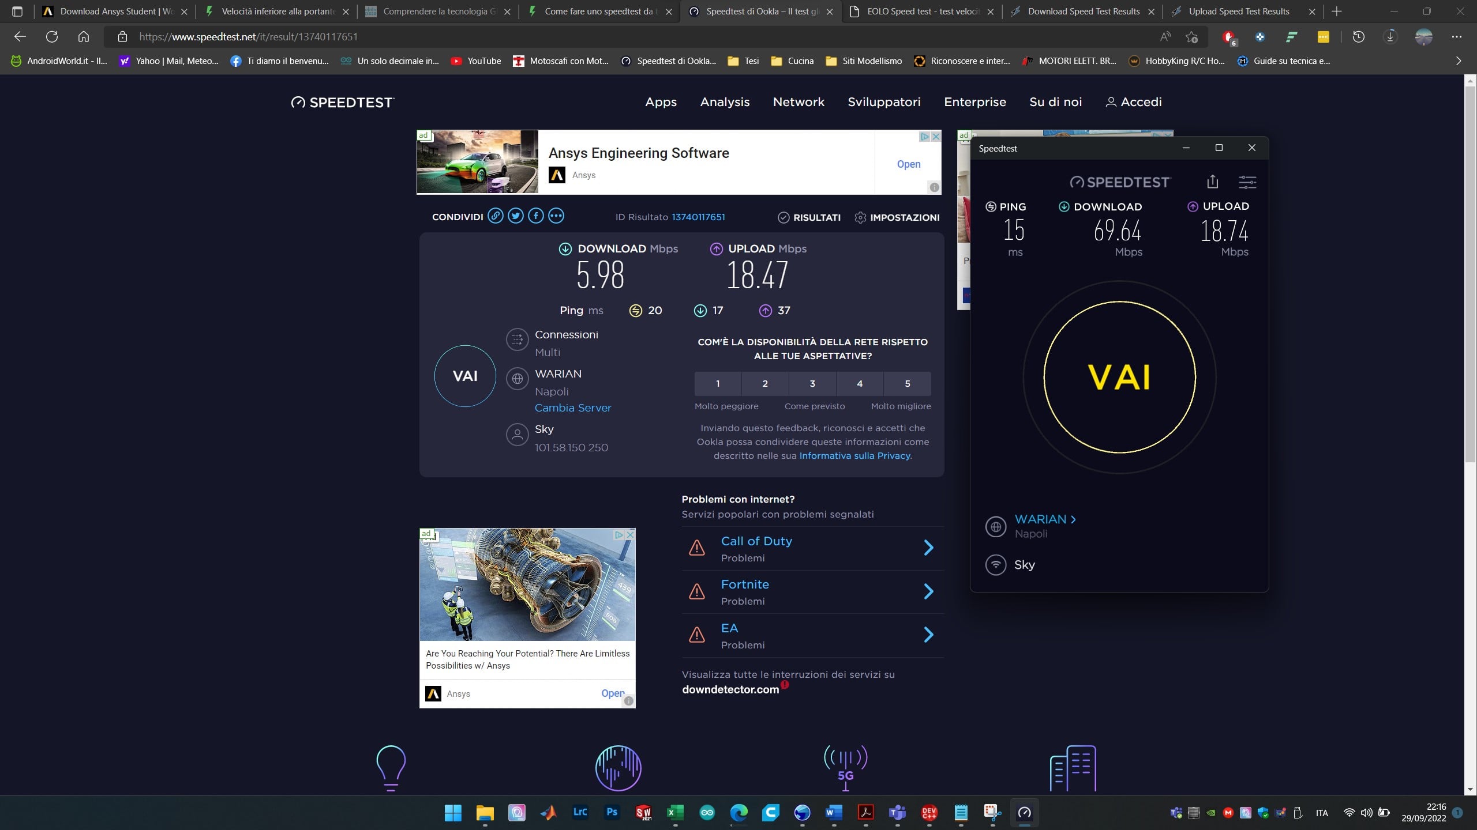Start test in Speedtest app VAI button
The image size is (1477, 830).
(x=1119, y=378)
